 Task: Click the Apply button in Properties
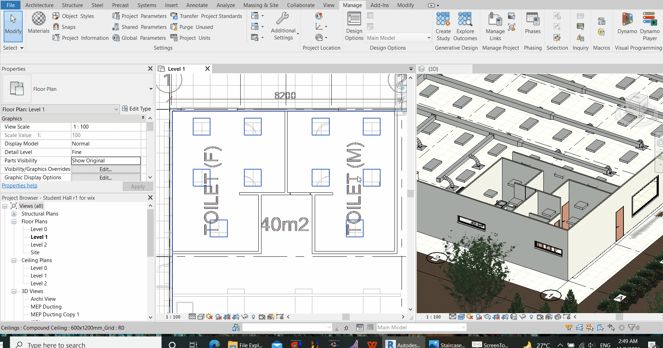tap(138, 186)
